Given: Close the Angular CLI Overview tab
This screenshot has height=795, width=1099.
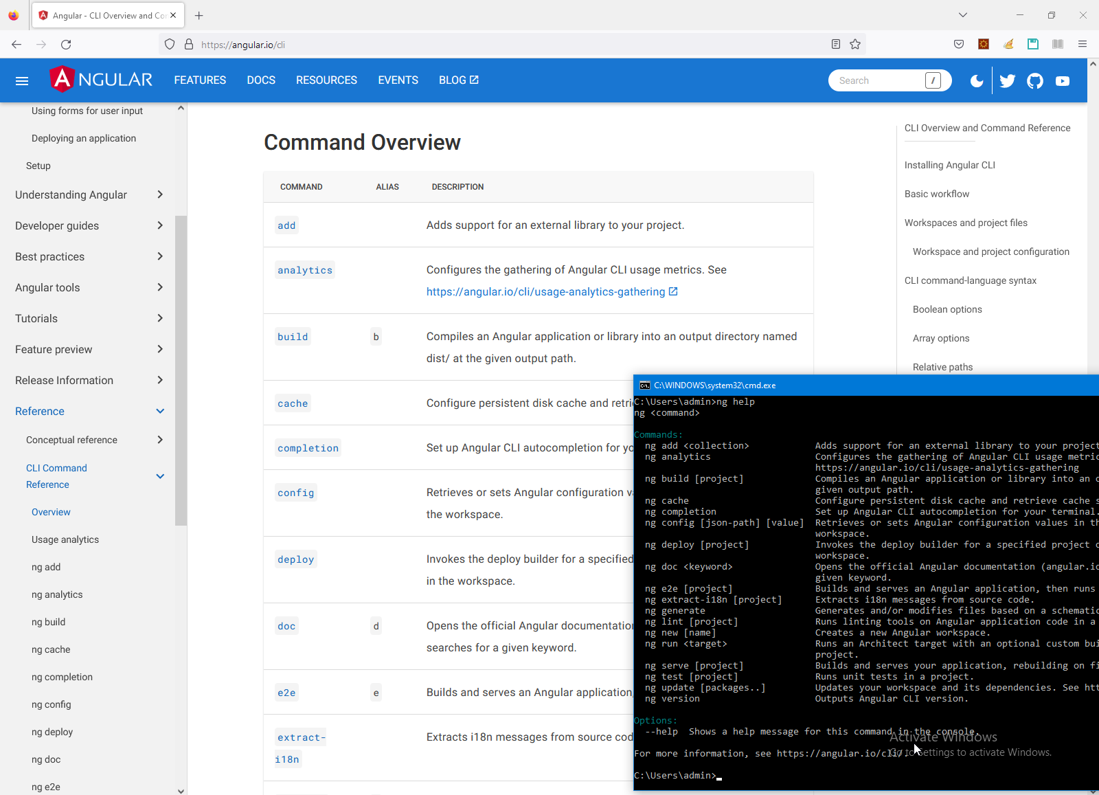Looking at the screenshot, I should click(173, 15).
